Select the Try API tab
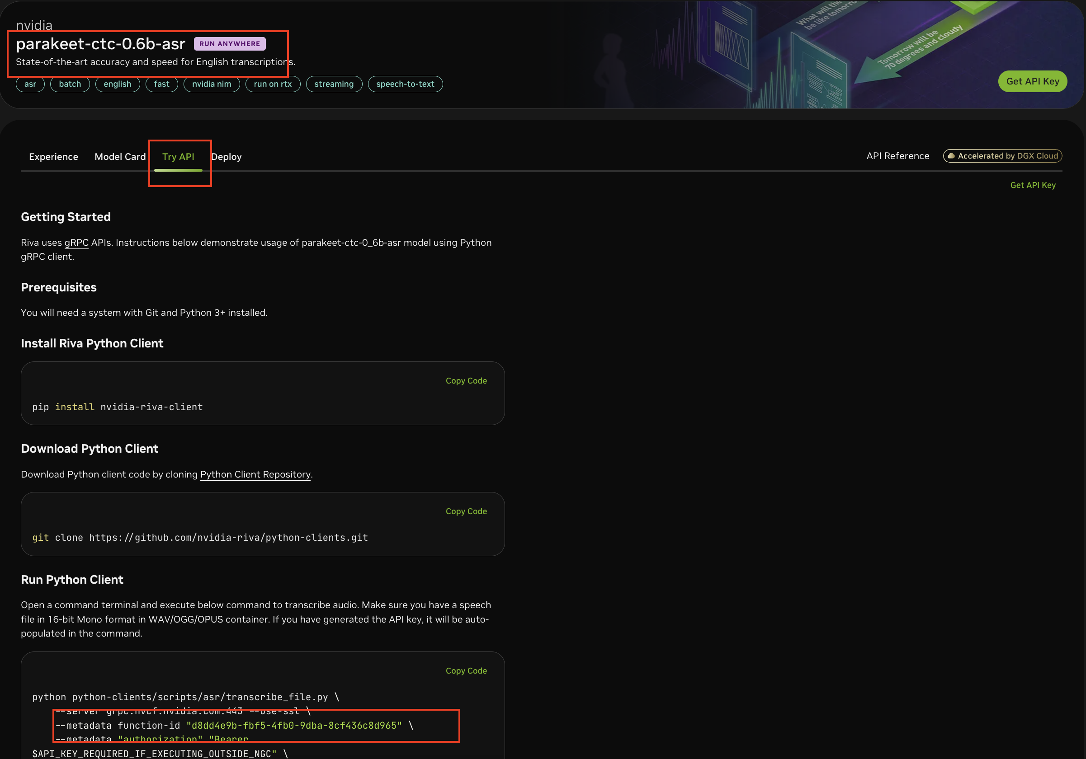The height and width of the screenshot is (759, 1086). 178,156
